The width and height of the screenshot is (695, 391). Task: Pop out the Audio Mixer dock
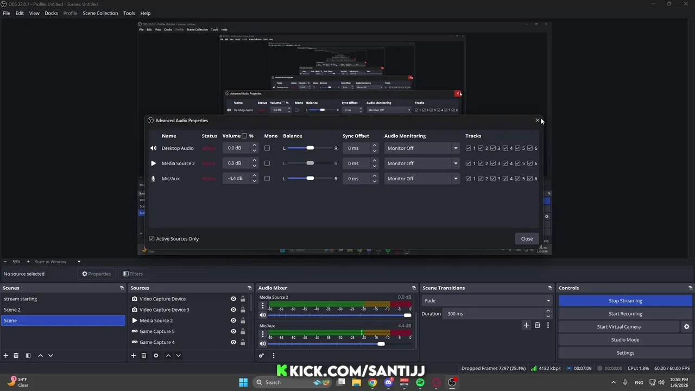414,288
